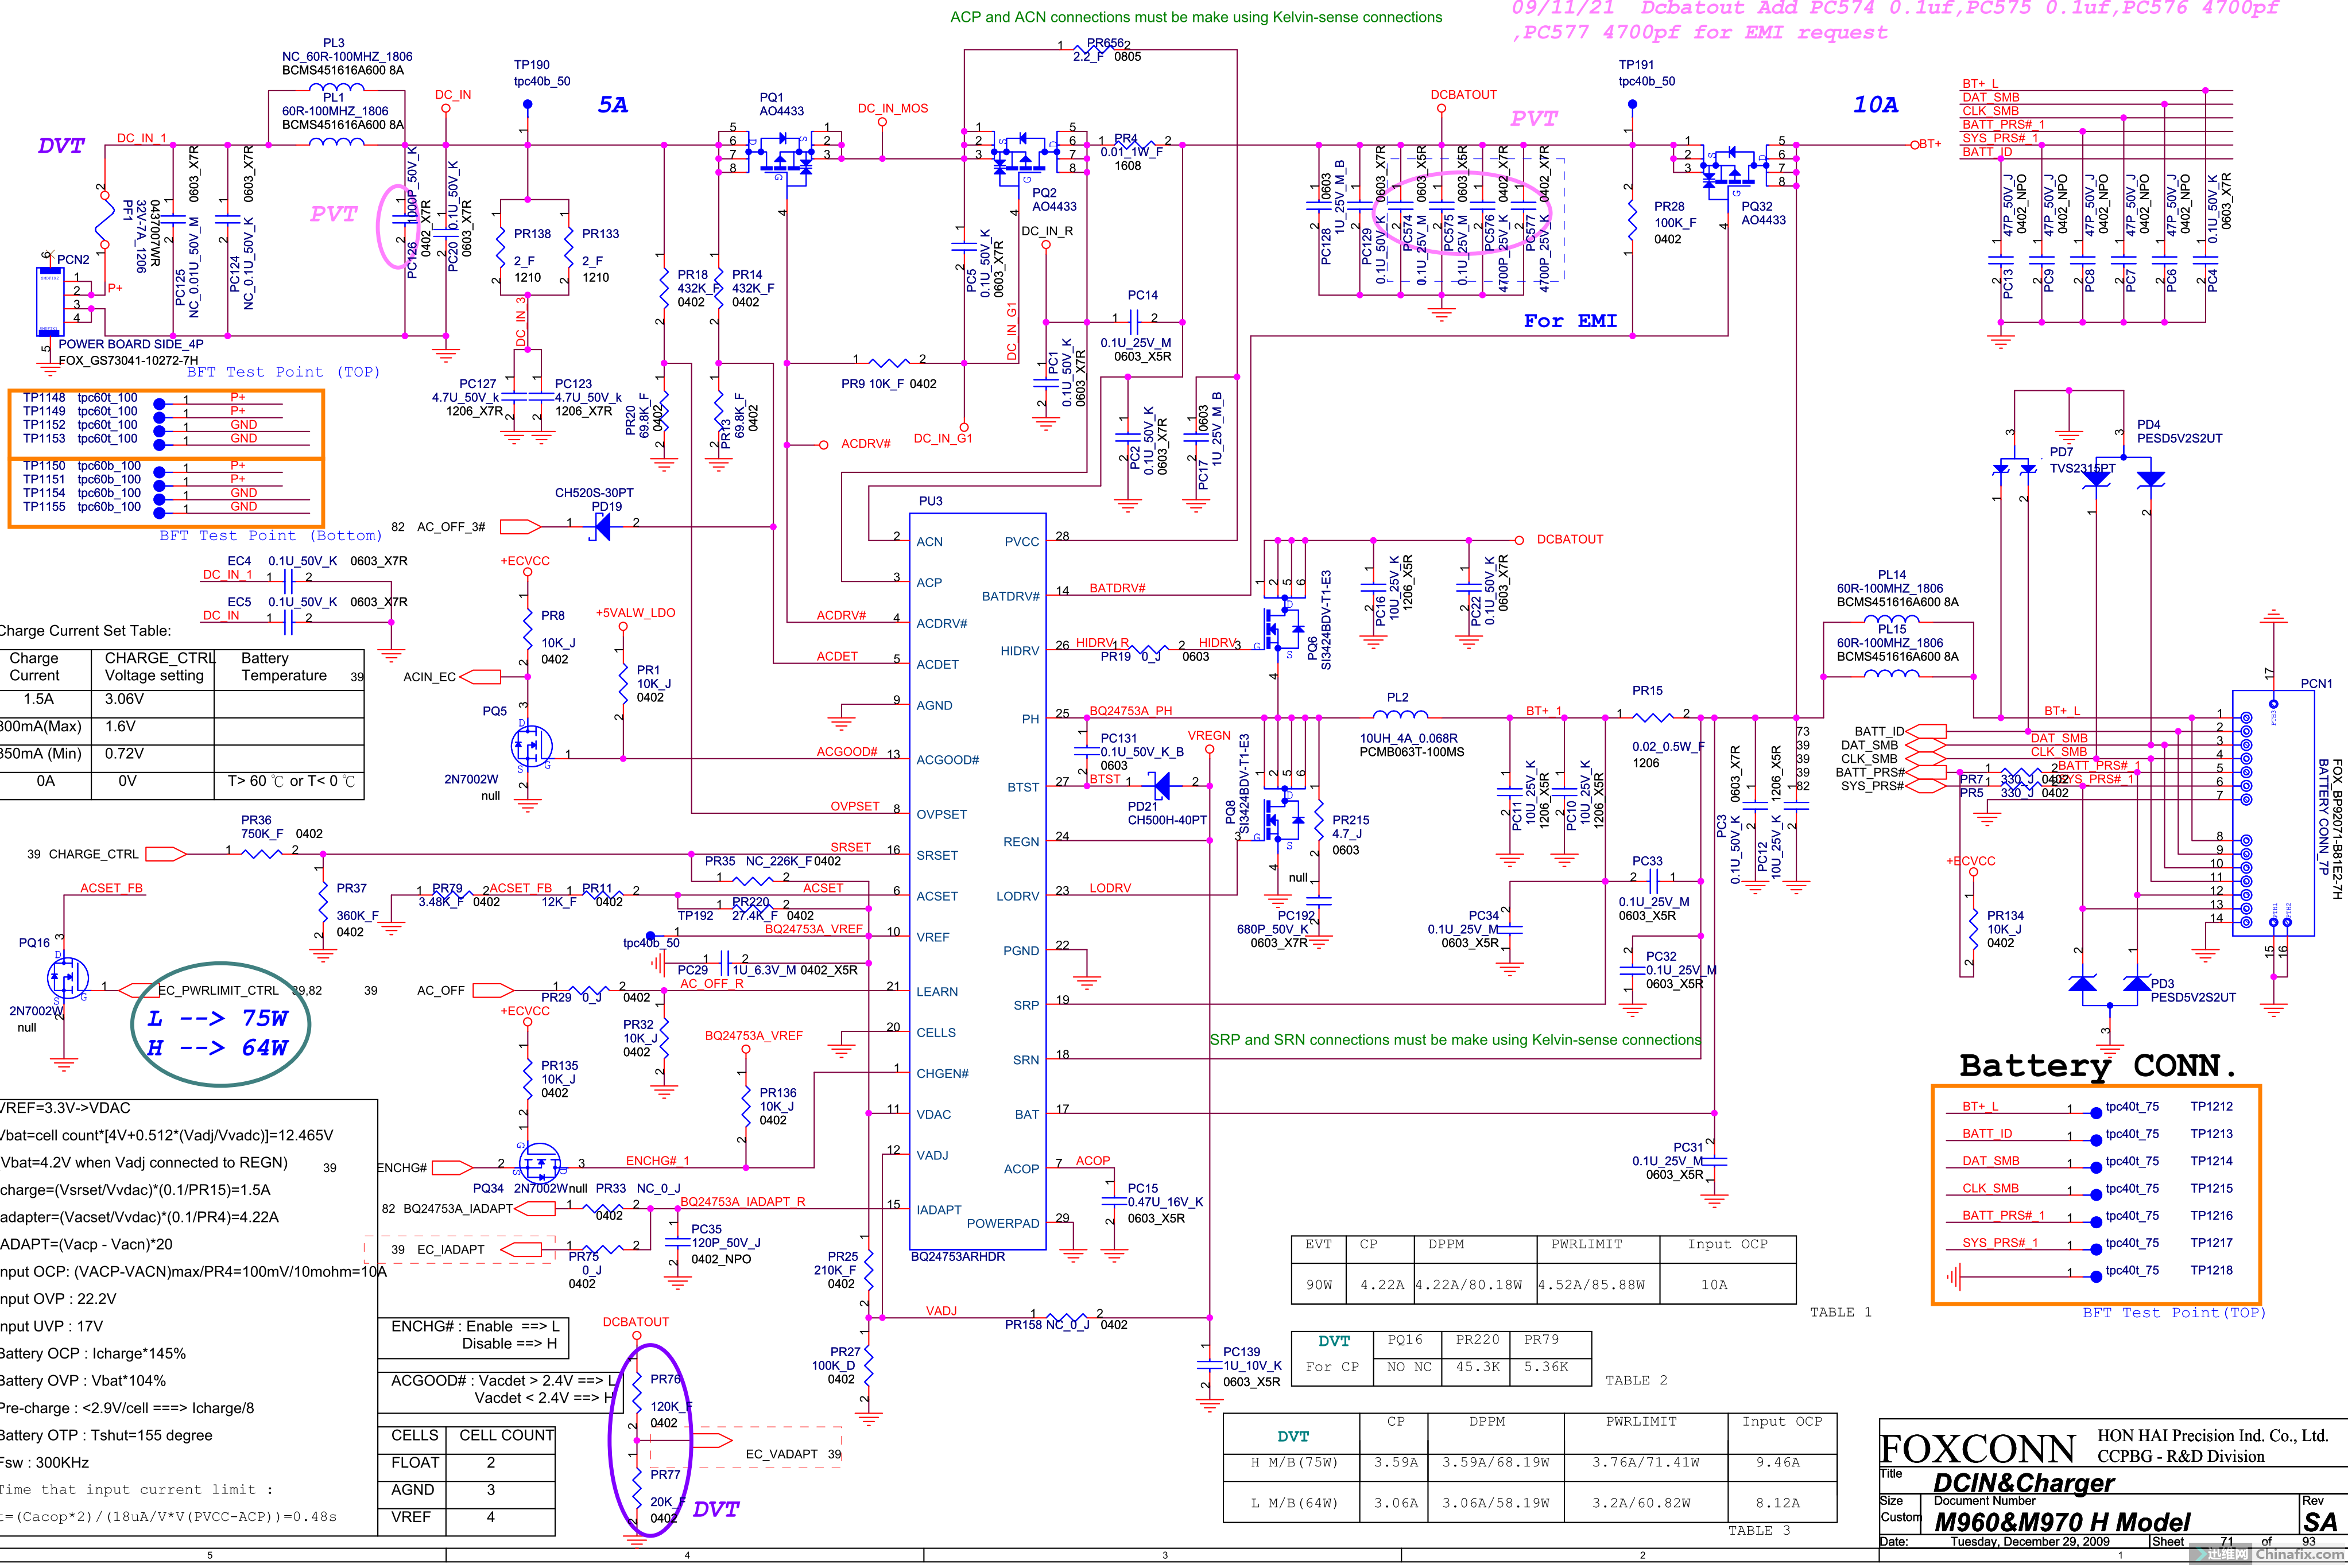Click the EC_VADAPT off-page port arrow

tap(711, 1440)
